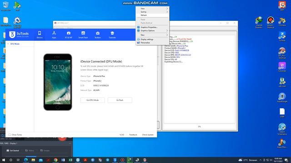Choose Personalize from the context menu
Image resolution: width=291 pixels, height=163 pixels.
pyautogui.click(x=152, y=43)
